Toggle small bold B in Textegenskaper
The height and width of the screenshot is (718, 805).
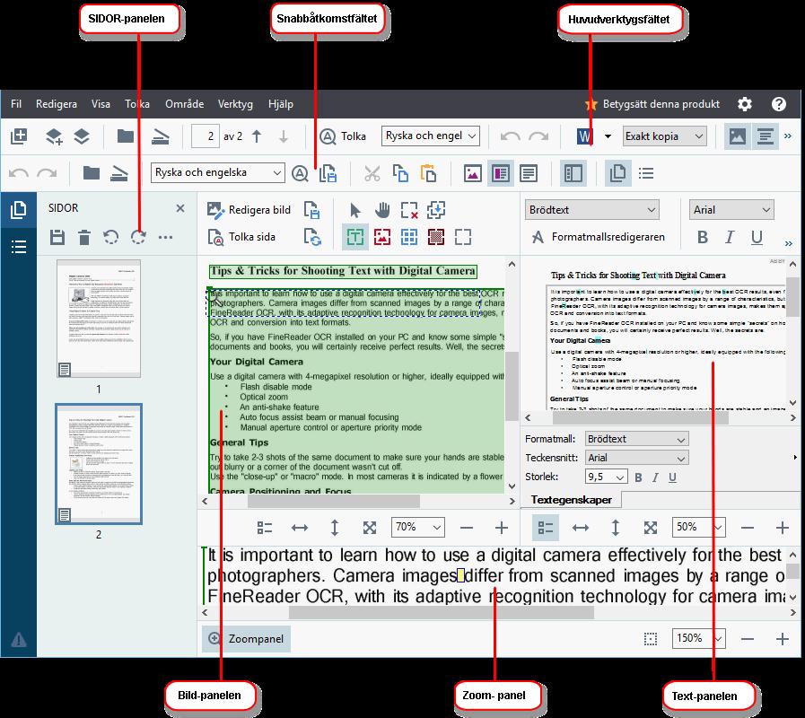pyautogui.click(x=638, y=477)
